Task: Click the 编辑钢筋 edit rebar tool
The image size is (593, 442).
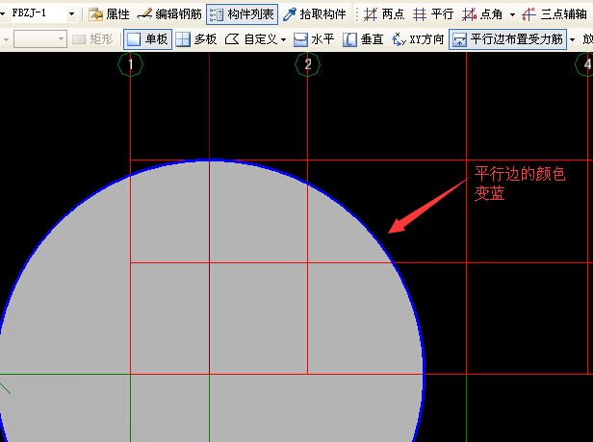Action: pyautogui.click(x=169, y=14)
